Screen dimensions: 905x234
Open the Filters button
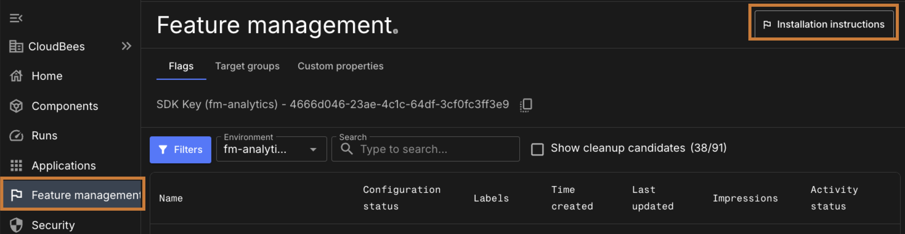tap(180, 150)
